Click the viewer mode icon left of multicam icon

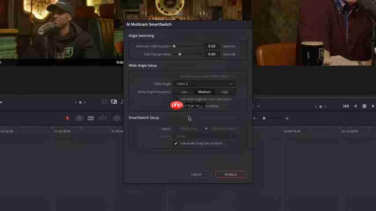point(104,102)
